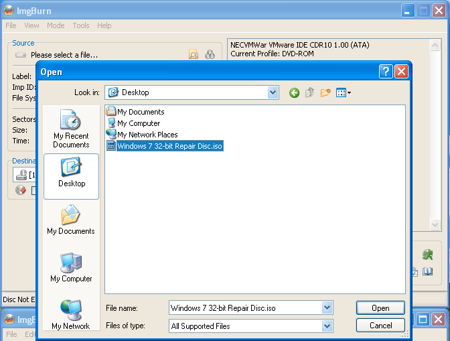Viewport: 450px width, 341px height.
Task: Click the Open button
Action: (x=380, y=308)
